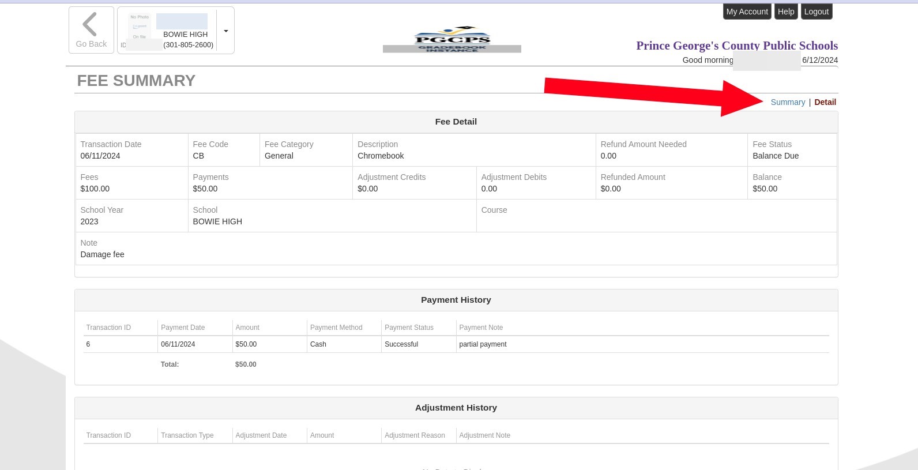The height and width of the screenshot is (470, 918).
Task: Sort Payment History by Payment Date
Action: (183, 328)
